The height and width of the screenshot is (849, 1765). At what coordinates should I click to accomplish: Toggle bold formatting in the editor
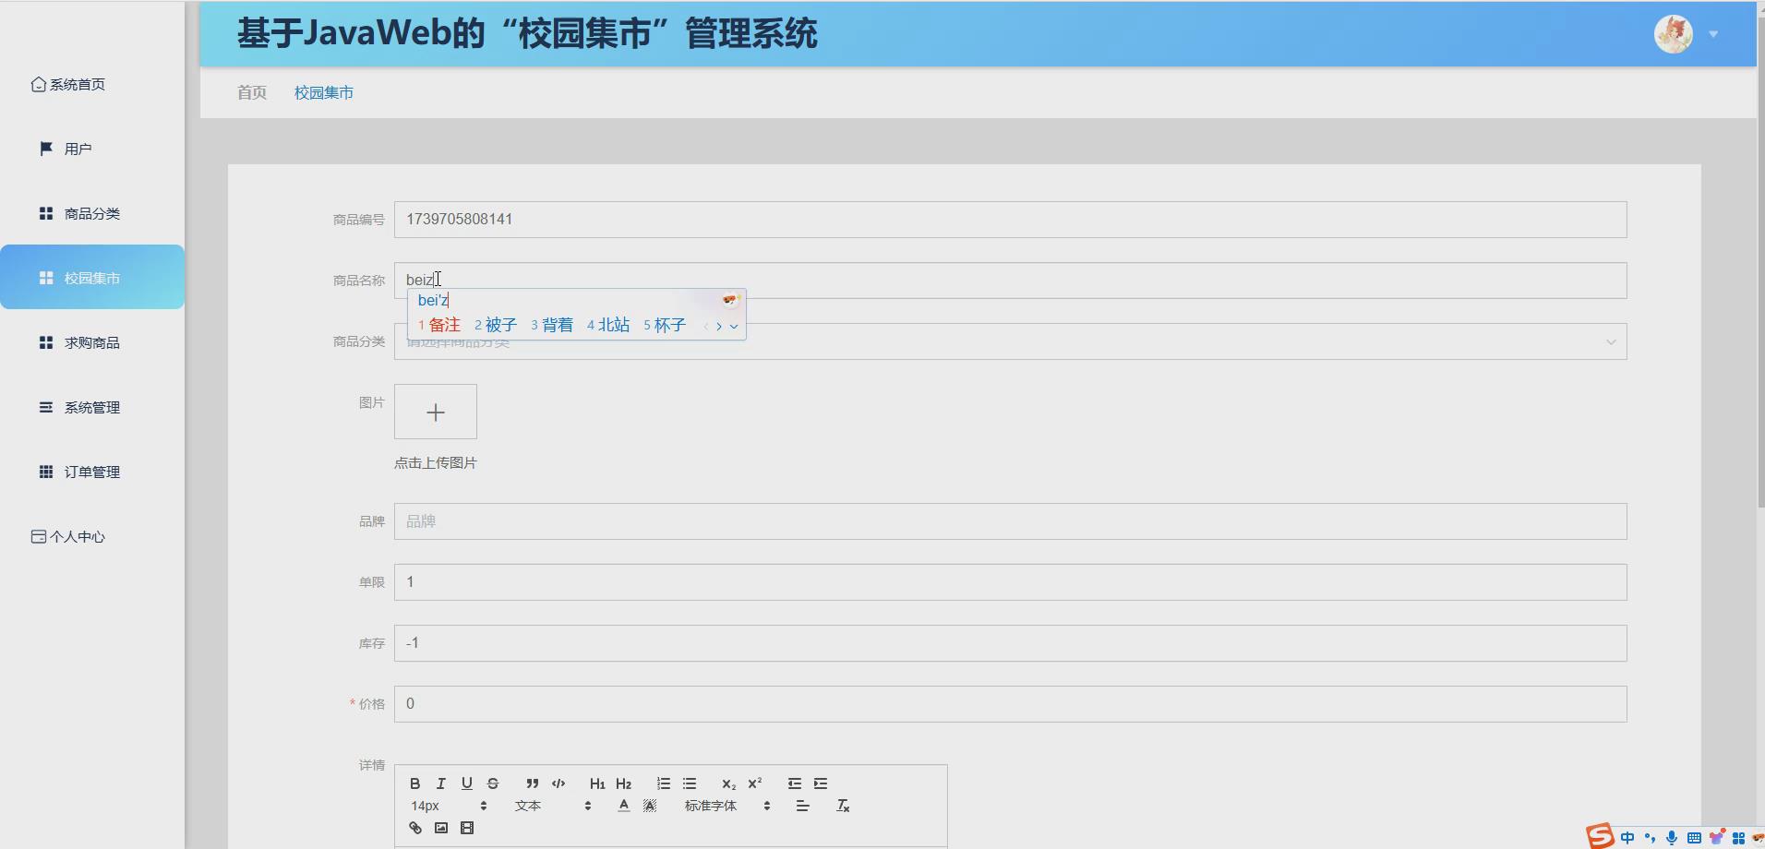click(414, 783)
